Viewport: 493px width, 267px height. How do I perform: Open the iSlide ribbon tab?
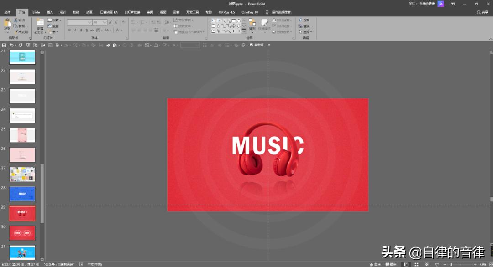click(36, 12)
